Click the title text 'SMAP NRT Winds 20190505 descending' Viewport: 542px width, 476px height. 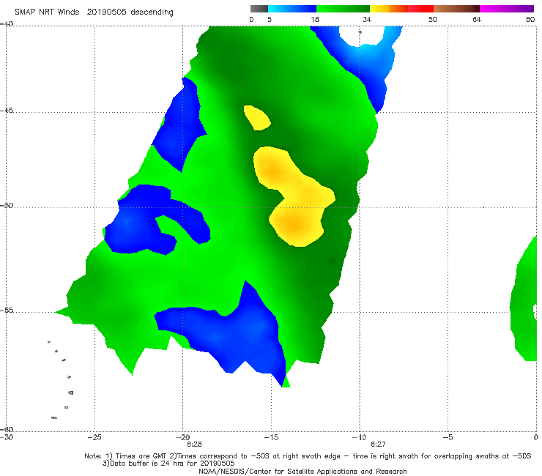(94, 12)
